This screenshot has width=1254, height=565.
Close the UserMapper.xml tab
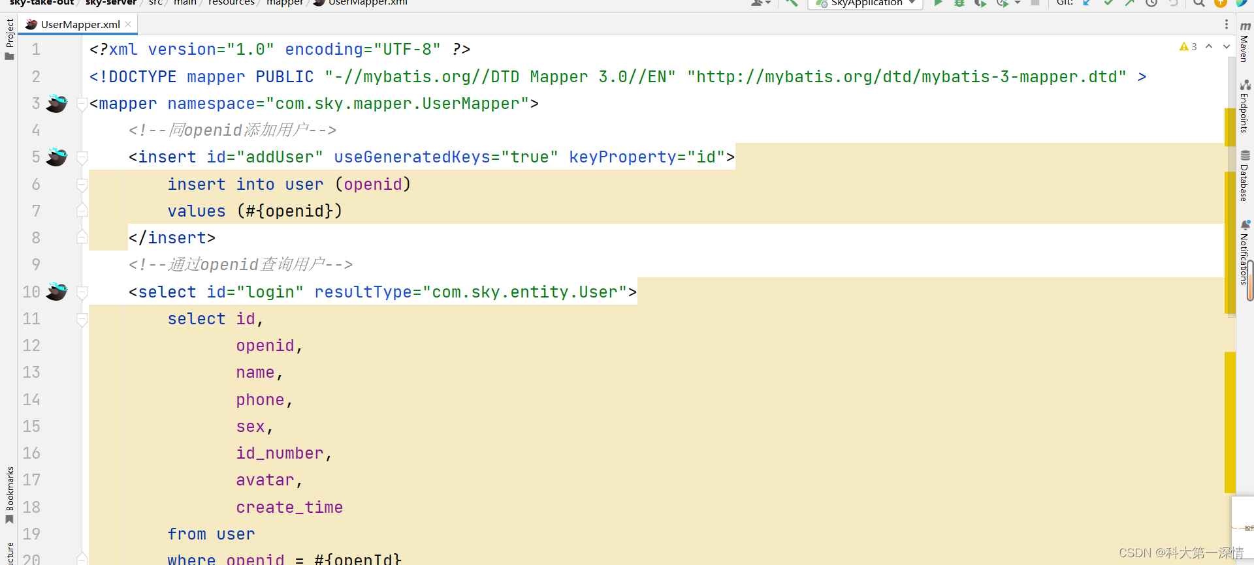coord(128,24)
